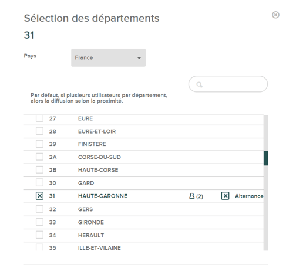Click in the department search field
This screenshot has width=286, height=265.
click(228, 84)
